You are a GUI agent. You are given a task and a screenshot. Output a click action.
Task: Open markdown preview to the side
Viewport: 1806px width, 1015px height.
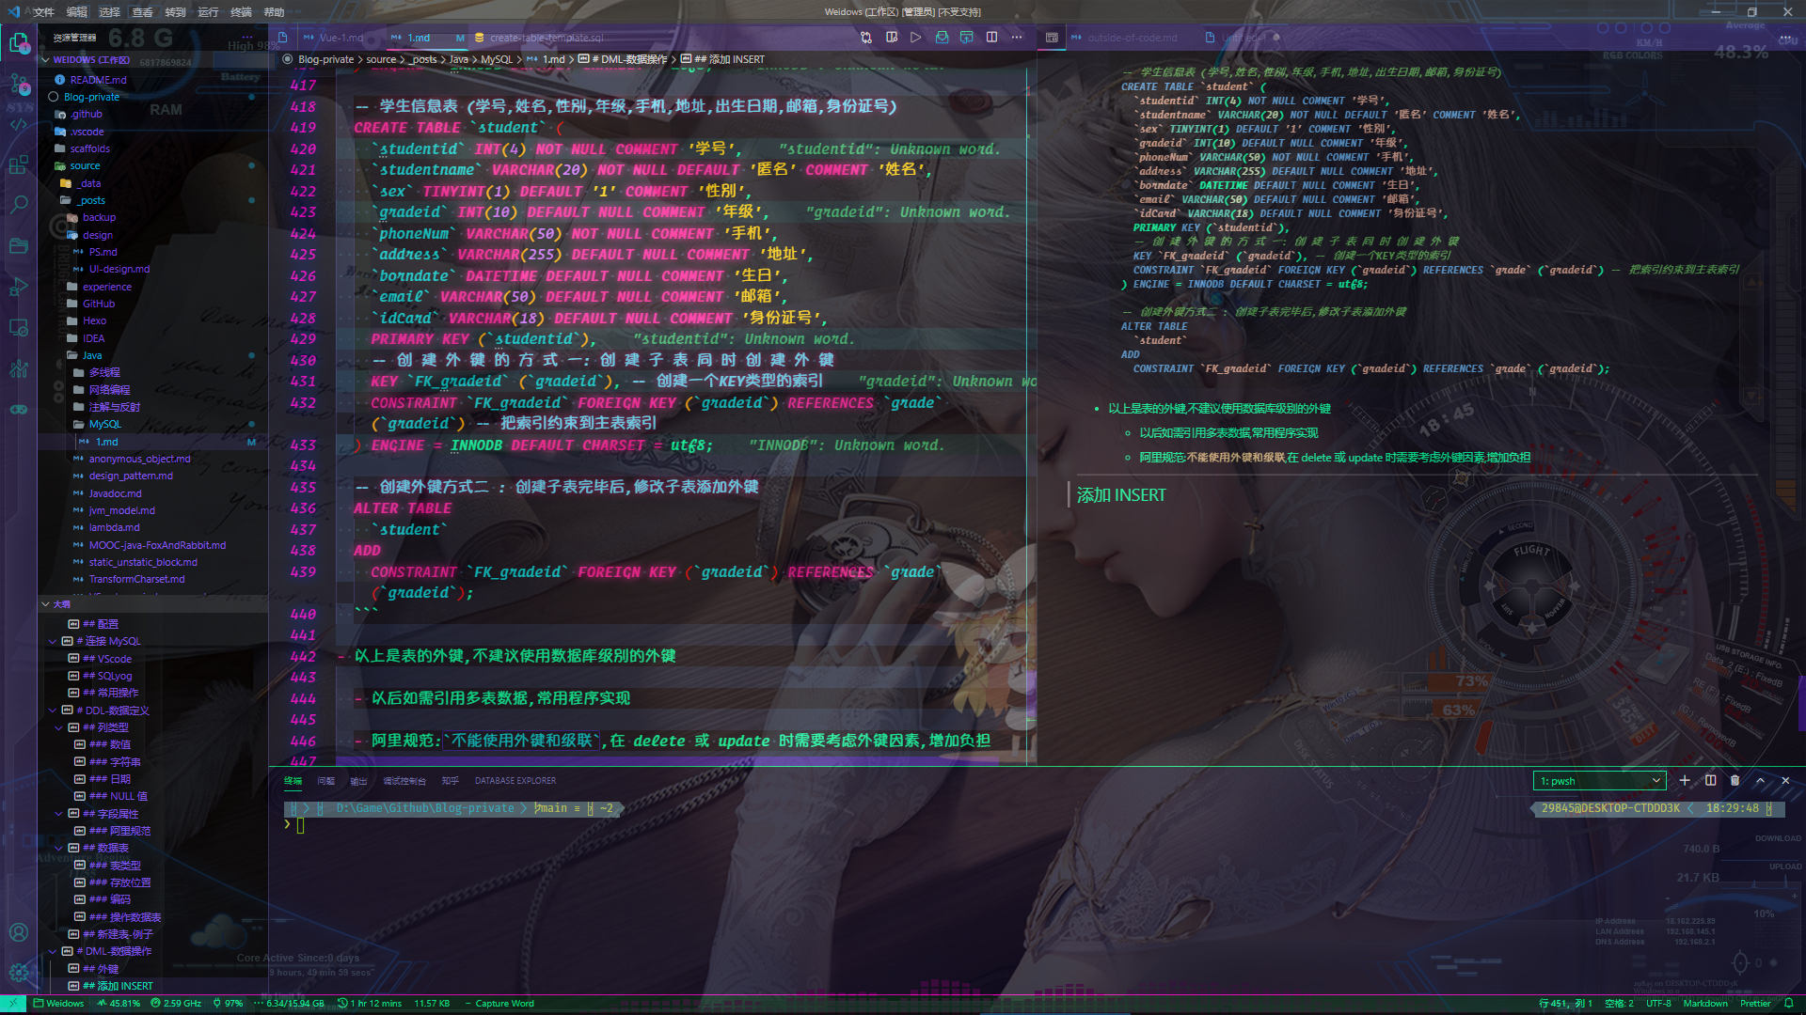892,38
